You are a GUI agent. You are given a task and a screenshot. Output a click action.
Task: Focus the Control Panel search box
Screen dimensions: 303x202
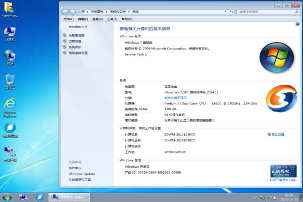point(267,12)
